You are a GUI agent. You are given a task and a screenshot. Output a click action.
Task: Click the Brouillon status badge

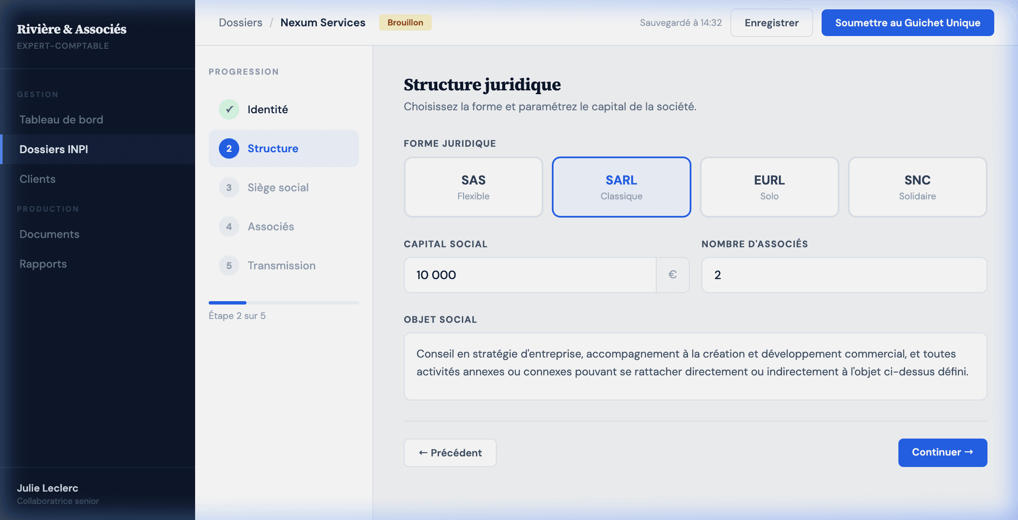(405, 22)
